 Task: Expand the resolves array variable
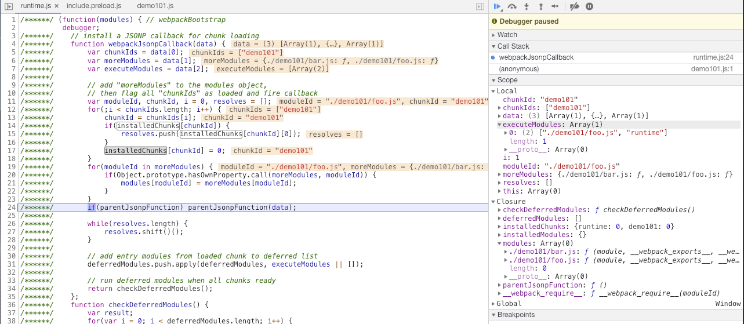click(x=500, y=183)
